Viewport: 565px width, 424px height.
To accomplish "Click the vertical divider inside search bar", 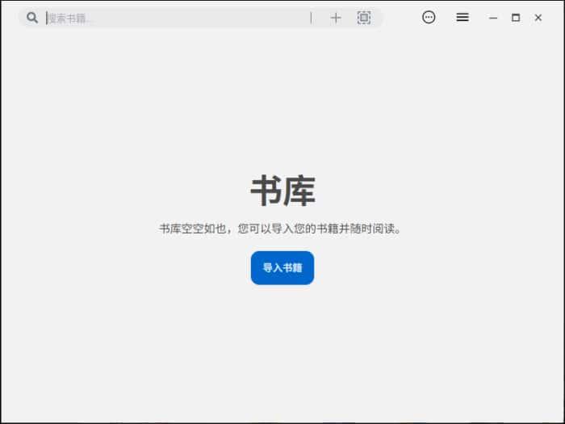I will (x=311, y=18).
